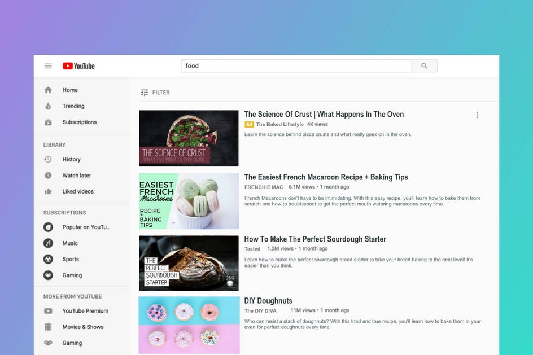
Task: Click the Trending flame icon
Action: click(48, 106)
